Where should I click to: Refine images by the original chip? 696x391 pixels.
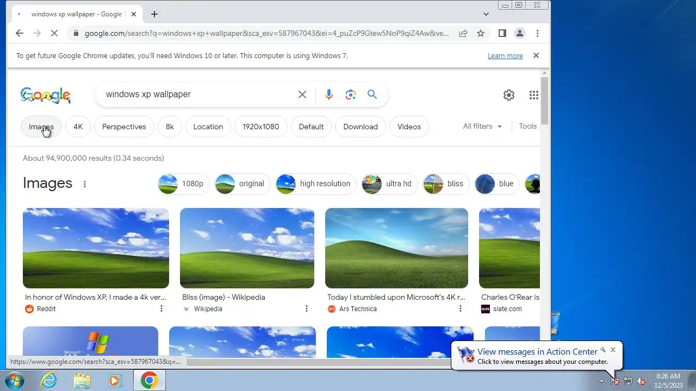point(243,184)
